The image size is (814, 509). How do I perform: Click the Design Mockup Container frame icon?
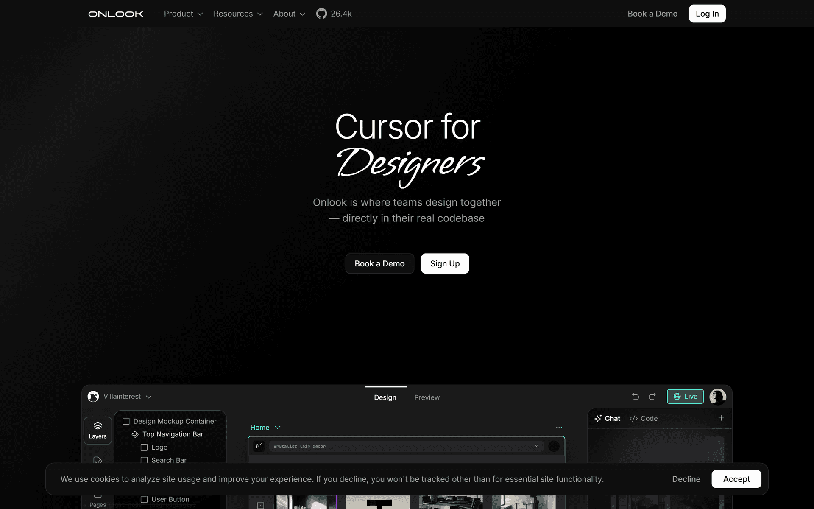(x=126, y=421)
